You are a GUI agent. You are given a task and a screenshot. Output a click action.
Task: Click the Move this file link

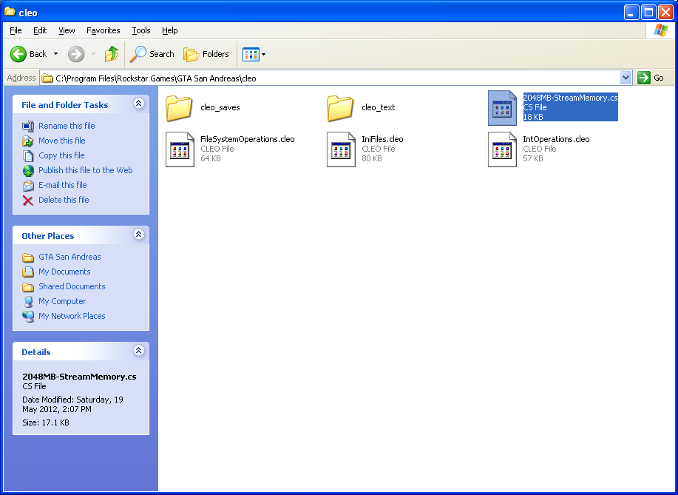pos(62,141)
